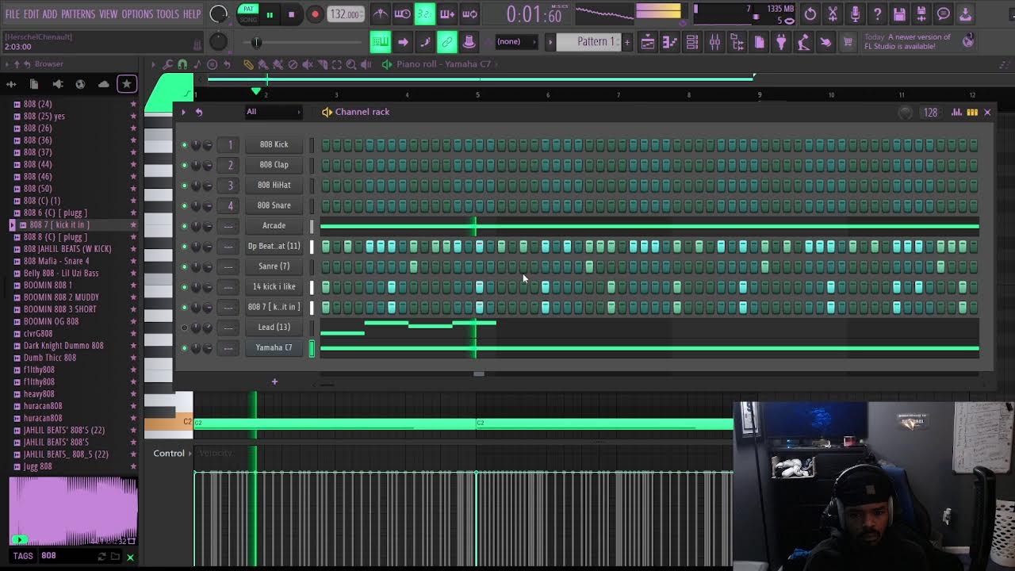The width and height of the screenshot is (1015, 571).
Task: Open the Control event type dropdown
Action: coord(174,453)
